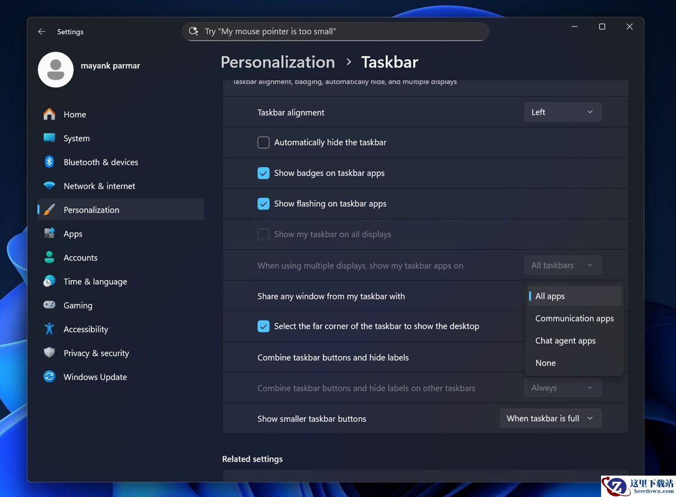Open Gaming via its controller icon
Viewport: 676px width, 497px height.
point(50,305)
